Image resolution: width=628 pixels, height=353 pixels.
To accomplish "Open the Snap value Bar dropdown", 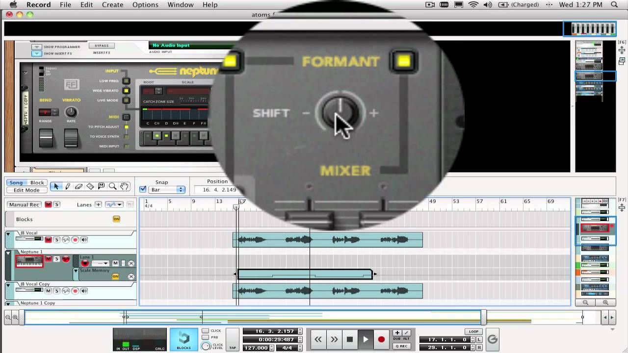I will (167, 190).
